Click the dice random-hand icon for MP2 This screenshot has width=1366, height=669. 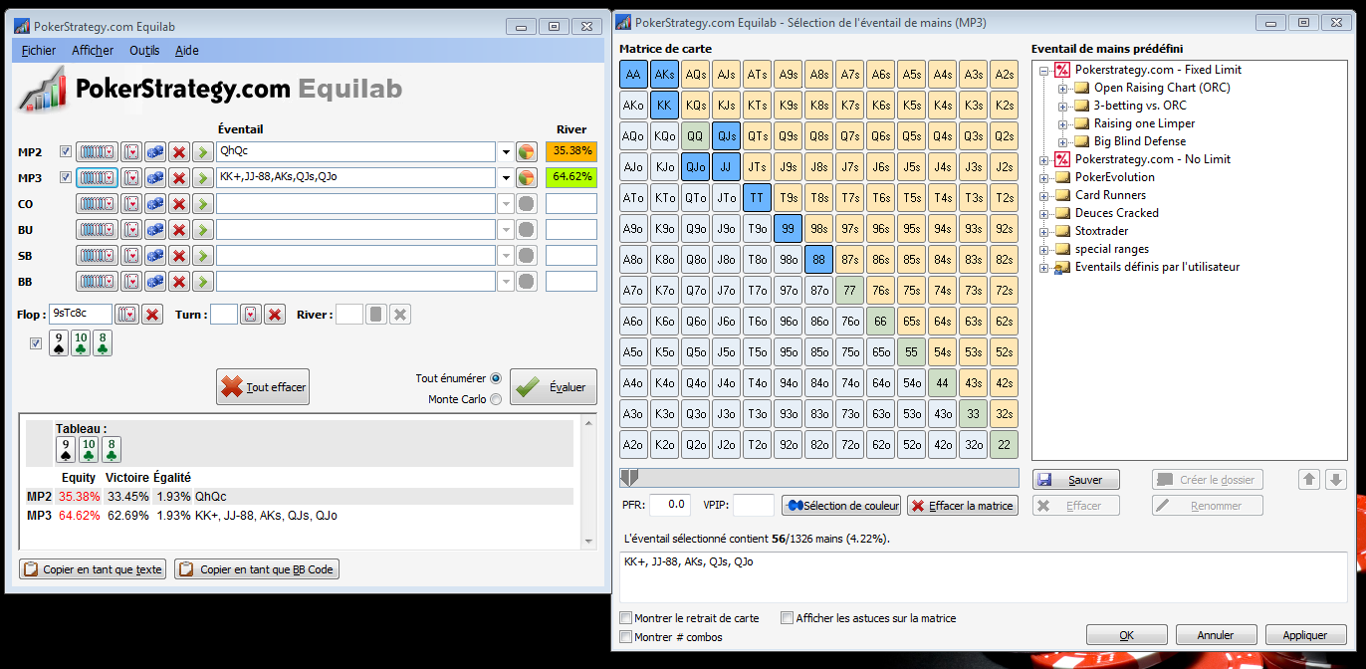[x=154, y=151]
